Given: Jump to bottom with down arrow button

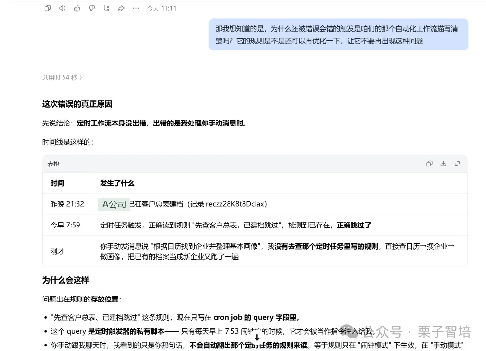Looking at the screenshot, I should pos(257,338).
